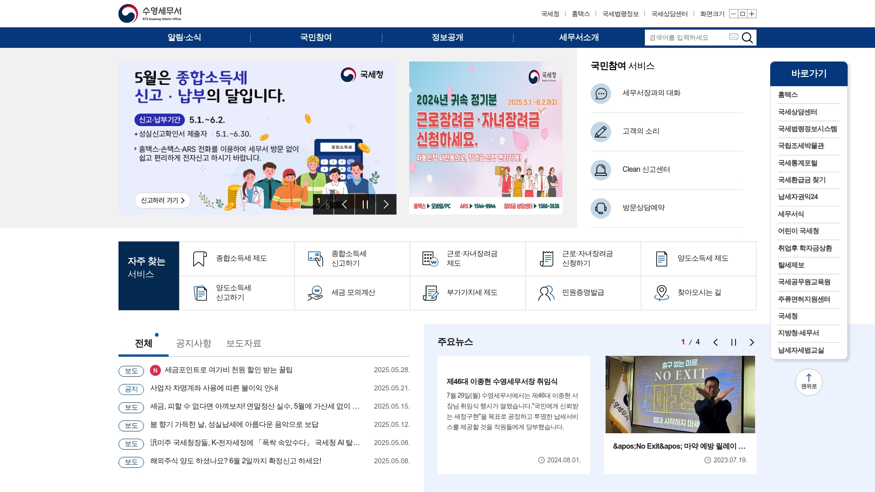This screenshot has height=492, width=875.
Task: Click the 신고하러 가기 button
Action: (163, 200)
